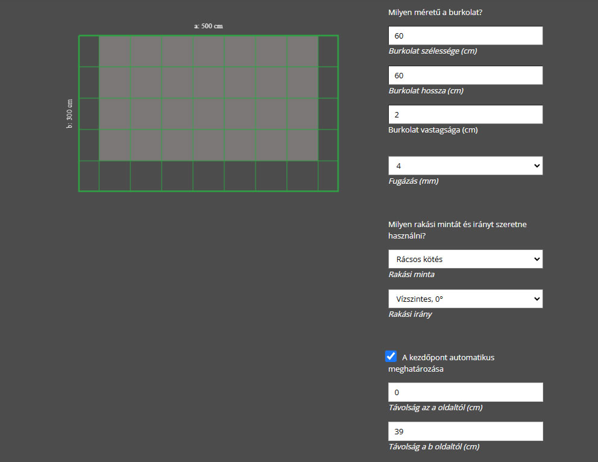Select the Távolság a b oldaltól field

465,431
